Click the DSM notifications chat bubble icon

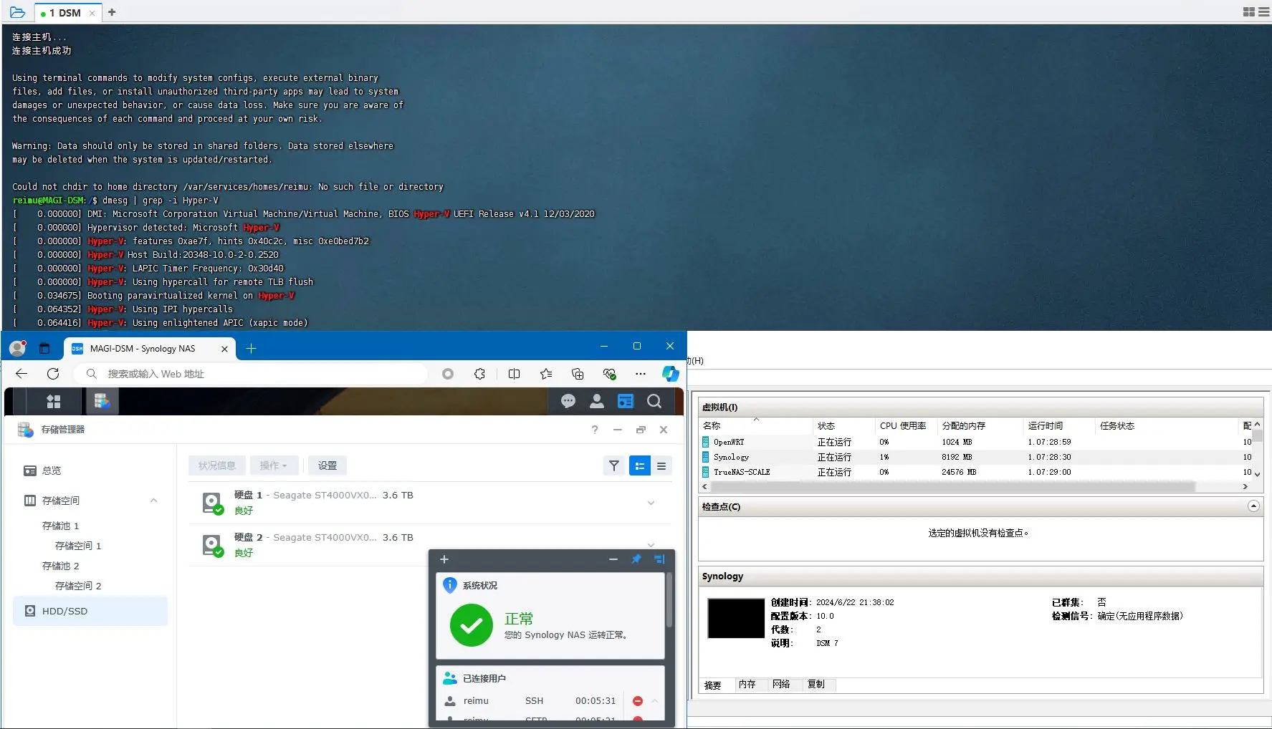568,401
